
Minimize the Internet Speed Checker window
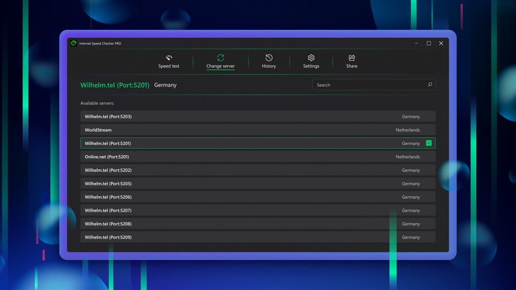pyautogui.click(x=416, y=43)
